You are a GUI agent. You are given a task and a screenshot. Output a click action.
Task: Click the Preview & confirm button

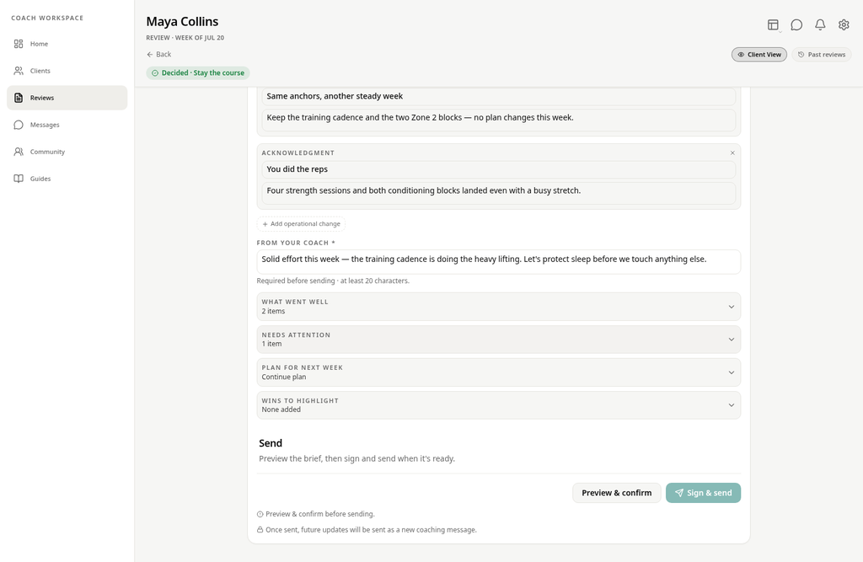(x=616, y=493)
